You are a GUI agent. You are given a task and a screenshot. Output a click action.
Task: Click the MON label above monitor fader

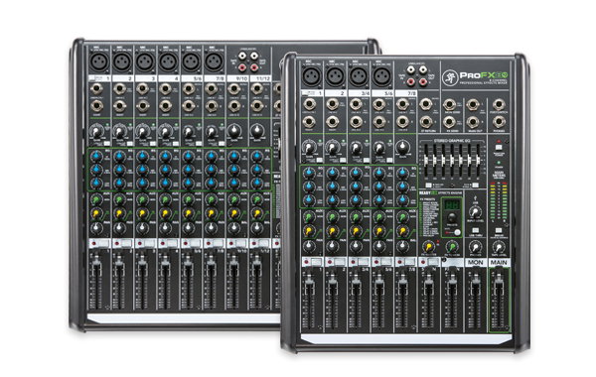click(475, 262)
